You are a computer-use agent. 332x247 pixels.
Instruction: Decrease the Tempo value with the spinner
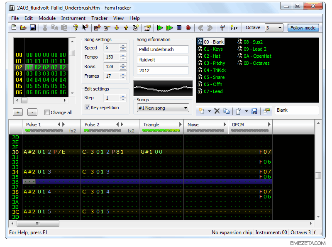pos(123,59)
